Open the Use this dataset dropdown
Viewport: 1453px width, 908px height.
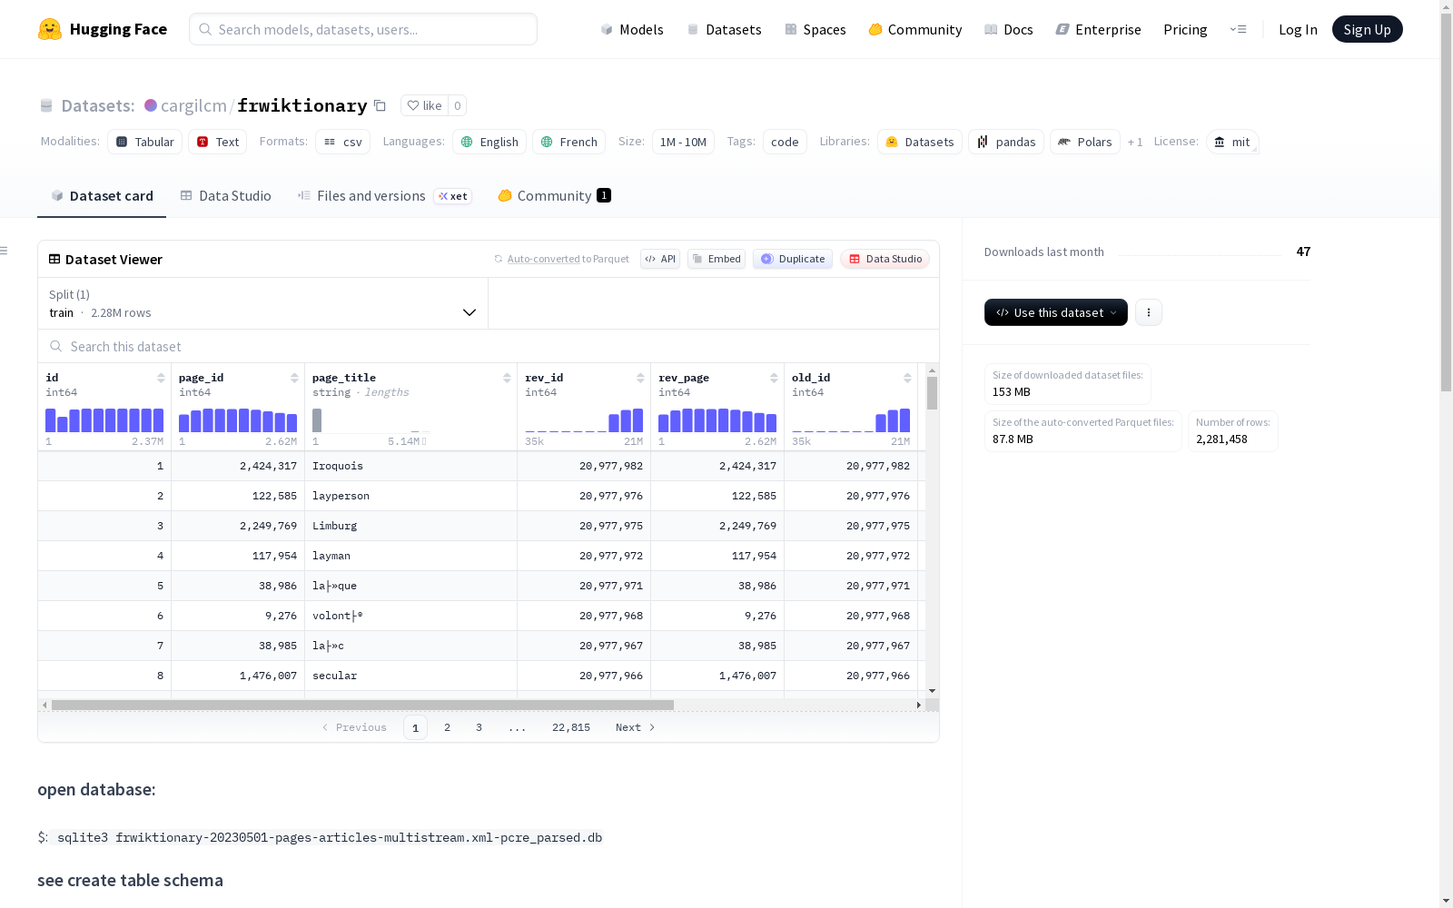(x=1056, y=312)
